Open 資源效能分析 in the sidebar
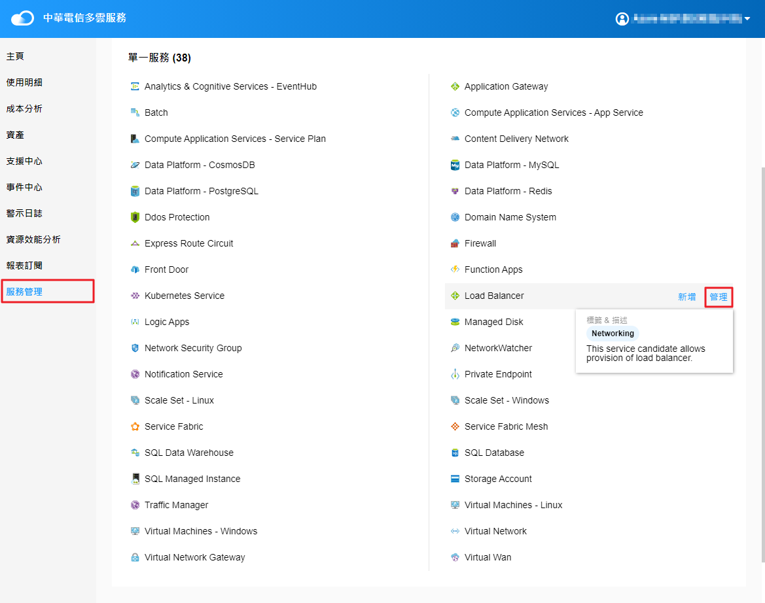The width and height of the screenshot is (765, 603). 33,239
